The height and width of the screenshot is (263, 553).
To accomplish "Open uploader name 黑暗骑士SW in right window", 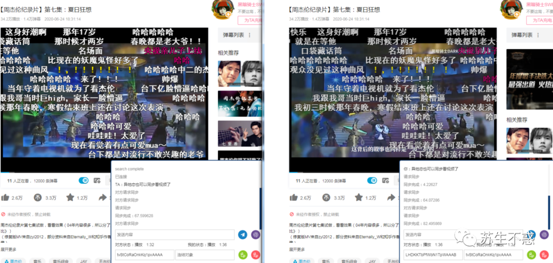I will click(x=539, y=5).
